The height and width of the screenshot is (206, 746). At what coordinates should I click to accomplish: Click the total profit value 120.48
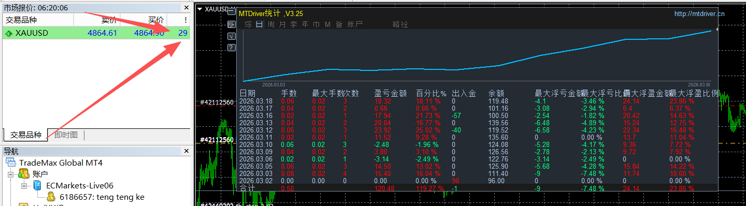(x=384, y=188)
